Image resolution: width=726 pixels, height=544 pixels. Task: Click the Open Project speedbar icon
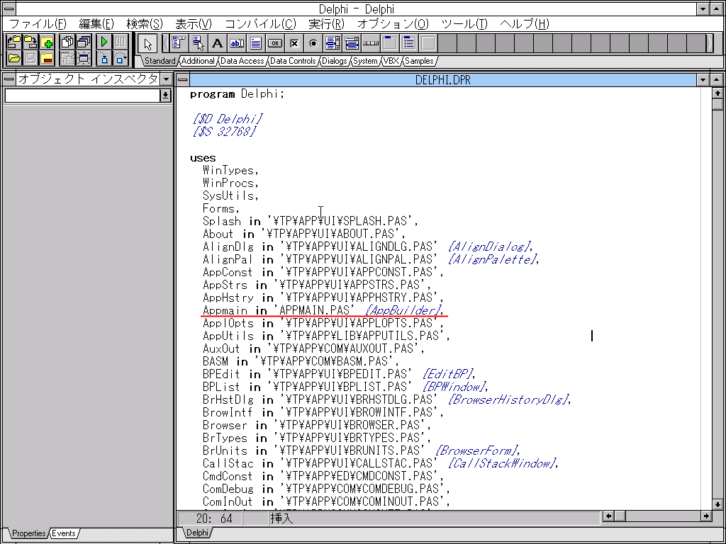pos(14,42)
